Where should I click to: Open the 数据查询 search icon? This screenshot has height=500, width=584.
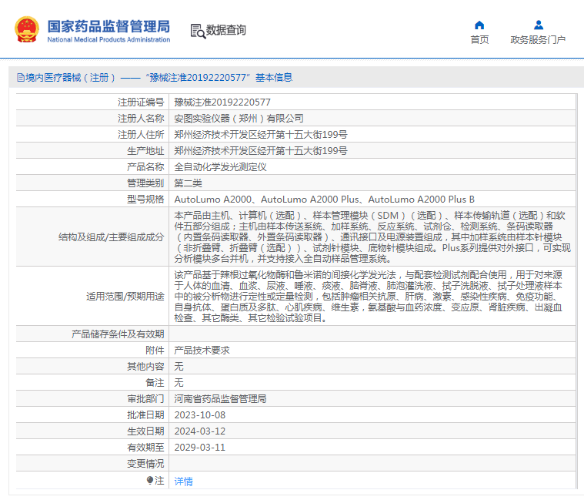point(198,32)
